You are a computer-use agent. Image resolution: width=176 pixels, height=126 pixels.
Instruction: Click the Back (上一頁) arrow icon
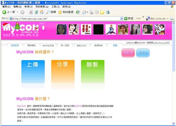click(x=4, y=12)
